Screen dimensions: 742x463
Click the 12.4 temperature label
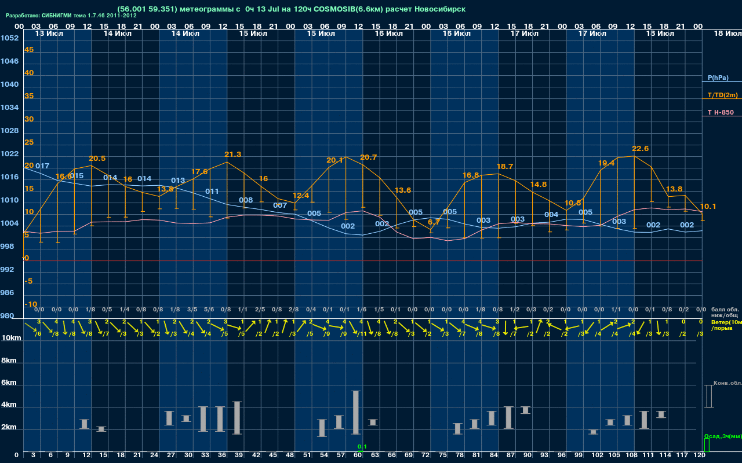click(301, 196)
